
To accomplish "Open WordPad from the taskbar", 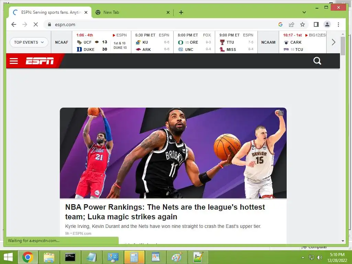I will coord(155,257).
